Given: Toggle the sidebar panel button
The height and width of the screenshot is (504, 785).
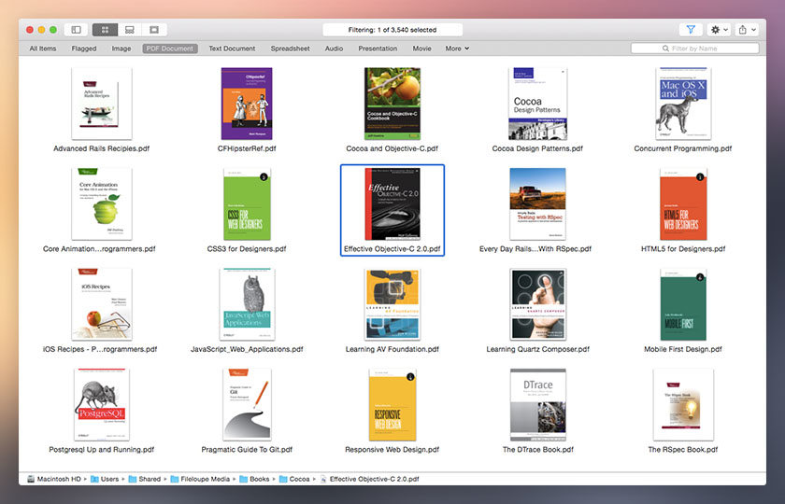Looking at the screenshot, I should coord(77,30).
